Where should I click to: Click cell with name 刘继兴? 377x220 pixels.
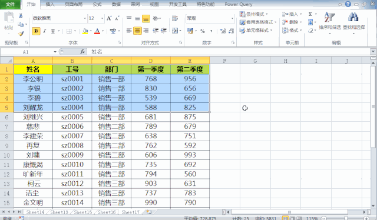tap(33, 117)
